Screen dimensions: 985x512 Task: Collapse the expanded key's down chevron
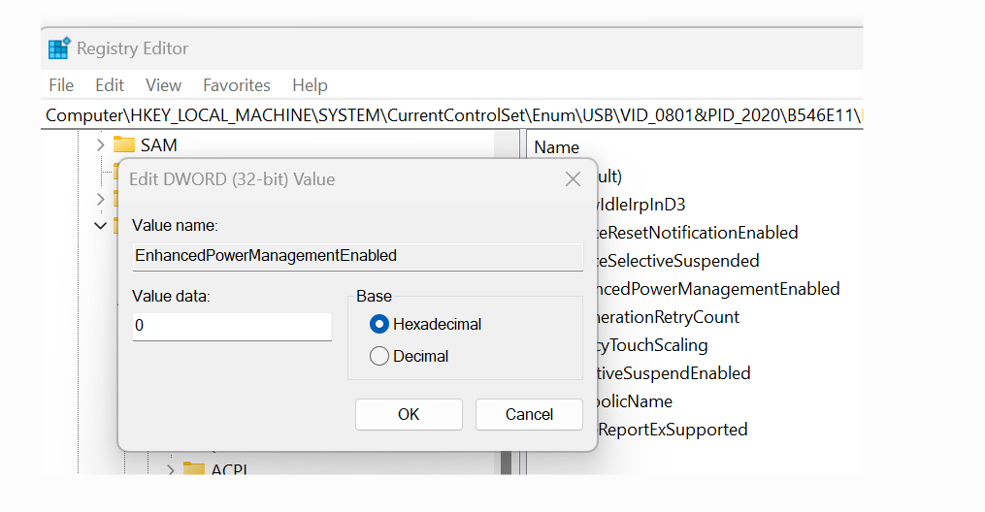point(100,225)
